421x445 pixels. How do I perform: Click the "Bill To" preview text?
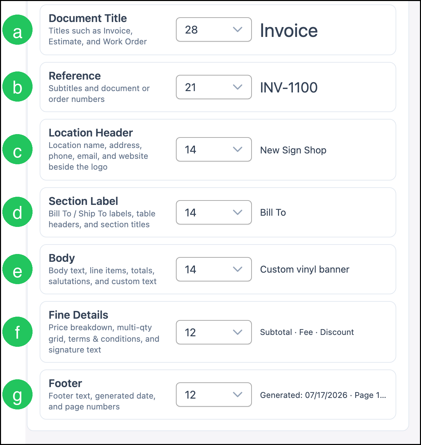(x=273, y=212)
